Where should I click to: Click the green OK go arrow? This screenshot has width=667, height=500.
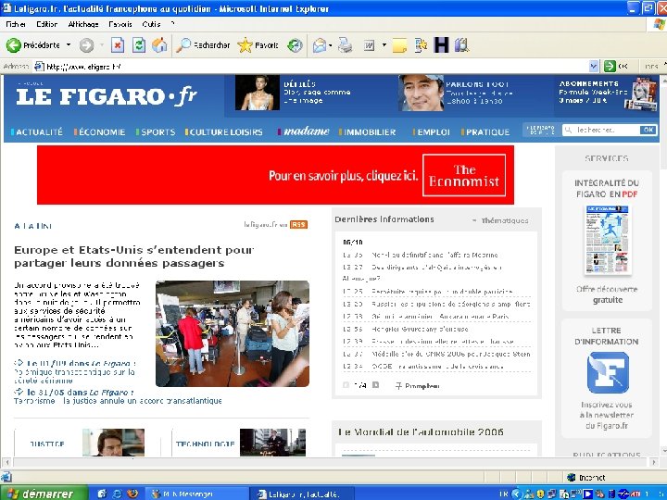(x=610, y=66)
